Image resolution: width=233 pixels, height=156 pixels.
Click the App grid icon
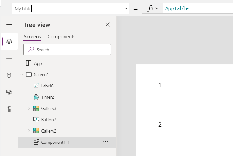coord(28,63)
